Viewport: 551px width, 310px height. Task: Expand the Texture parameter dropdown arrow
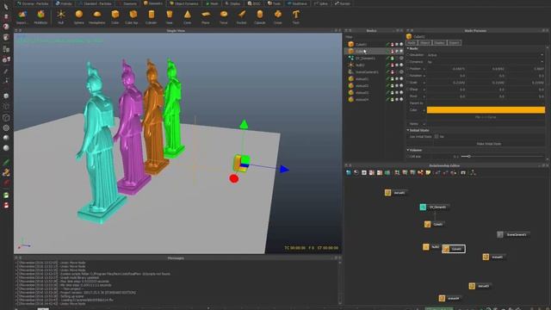point(424,124)
